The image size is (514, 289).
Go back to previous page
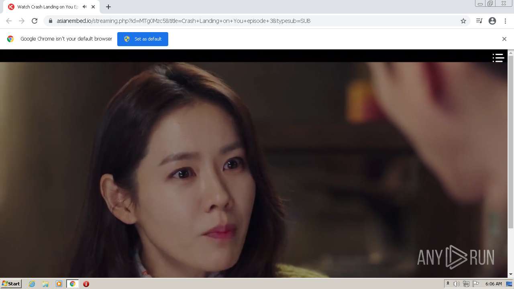click(9, 21)
